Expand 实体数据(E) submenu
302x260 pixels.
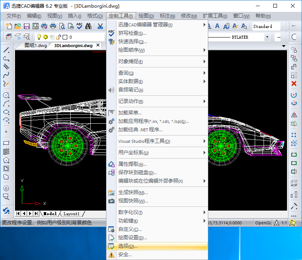click(x=157, y=82)
